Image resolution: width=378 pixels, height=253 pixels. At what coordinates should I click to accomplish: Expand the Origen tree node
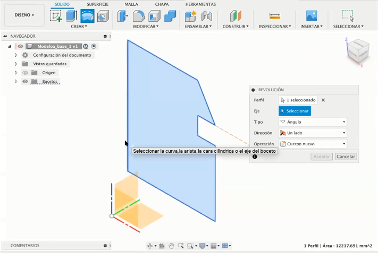[16, 73]
